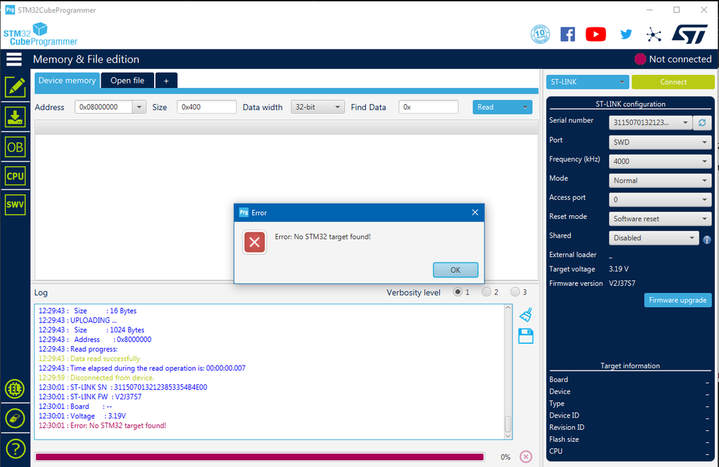
Task: Click Firmware version value V2J37S7
Action: (623, 284)
